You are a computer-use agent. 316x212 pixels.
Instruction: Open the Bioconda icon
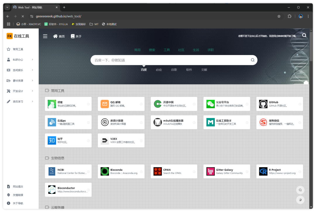104,172
